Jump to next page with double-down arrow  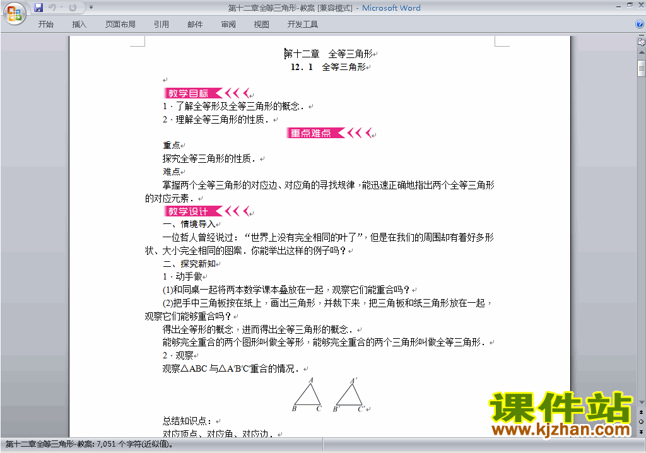pos(642,432)
